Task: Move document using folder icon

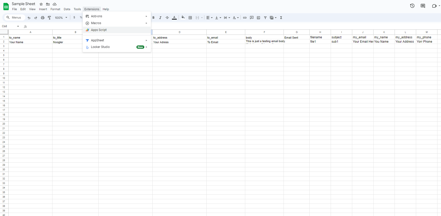Action: 48,4
